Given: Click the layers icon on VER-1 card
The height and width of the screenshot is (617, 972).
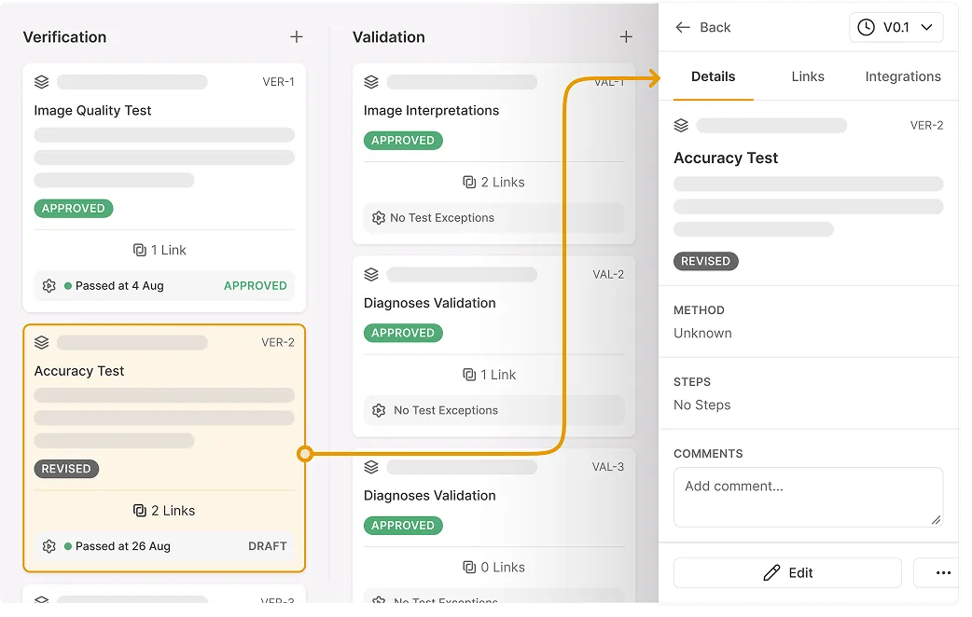Looking at the screenshot, I should coord(42,82).
